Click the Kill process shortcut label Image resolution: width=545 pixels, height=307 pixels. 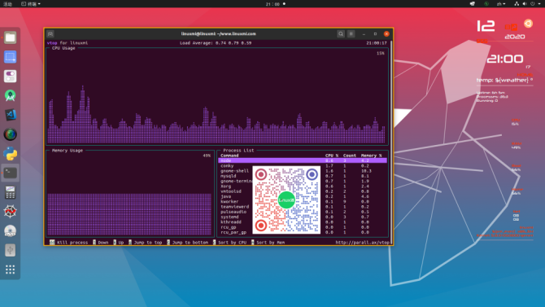tap(72, 242)
